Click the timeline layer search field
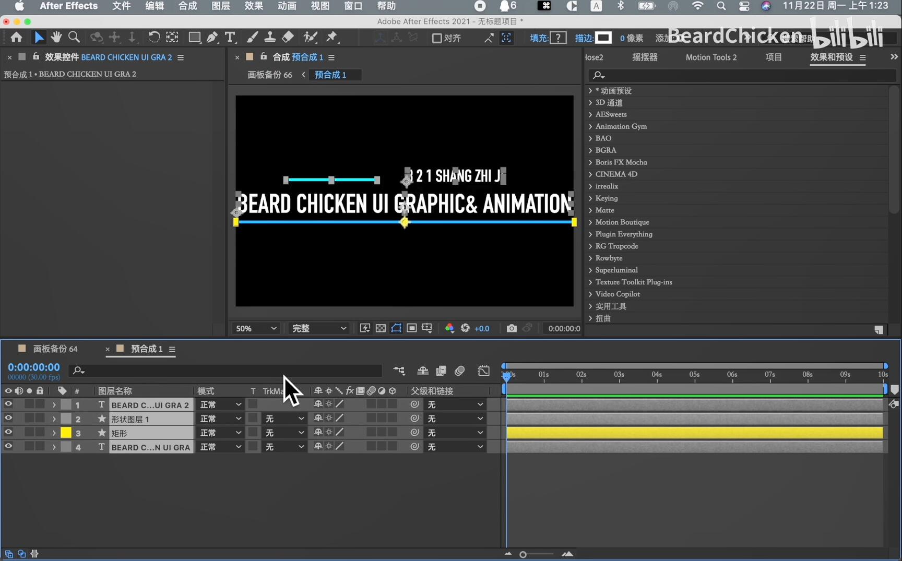Screen dimensions: 902x561 [x=230, y=371]
